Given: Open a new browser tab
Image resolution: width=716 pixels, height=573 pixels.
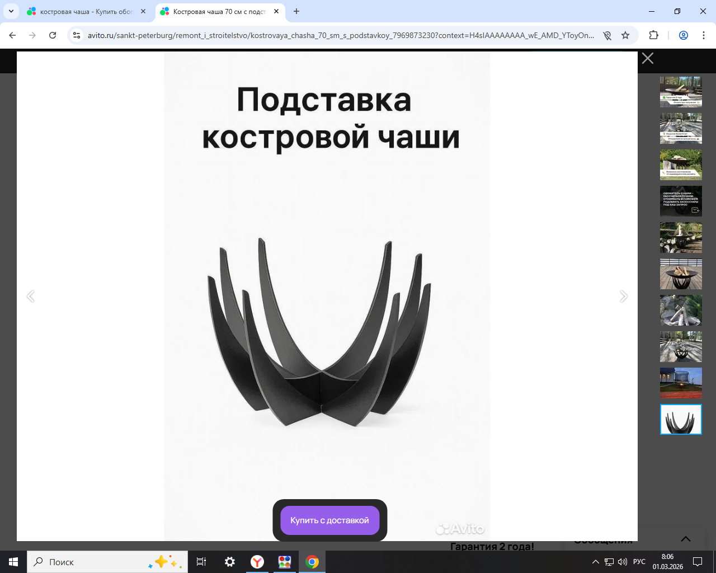Looking at the screenshot, I should click(x=296, y=11).
